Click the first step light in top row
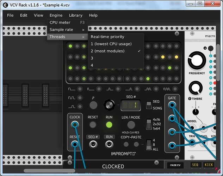The width and height of the screenshot is (223, 176). [70, 46]
